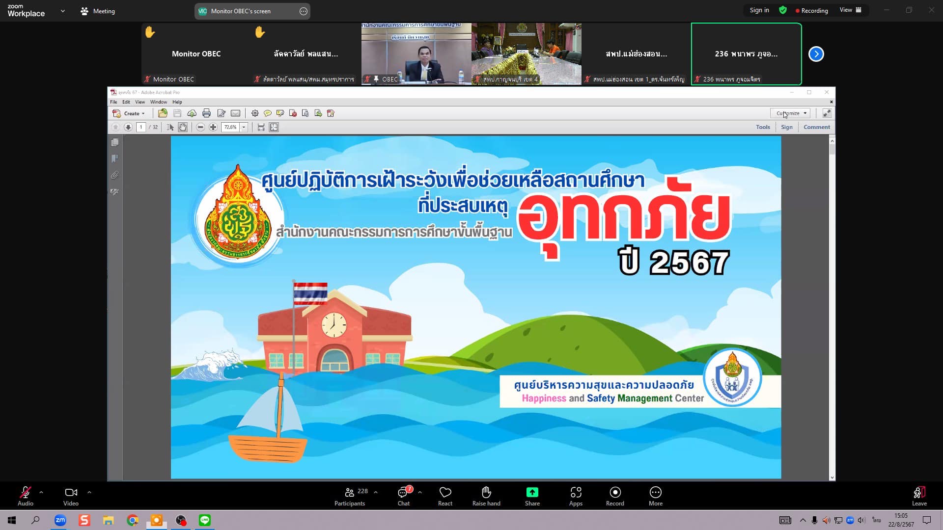Zoom in with the plus button
Viewport: 943px width, 530px height.
tap(213, 127)
